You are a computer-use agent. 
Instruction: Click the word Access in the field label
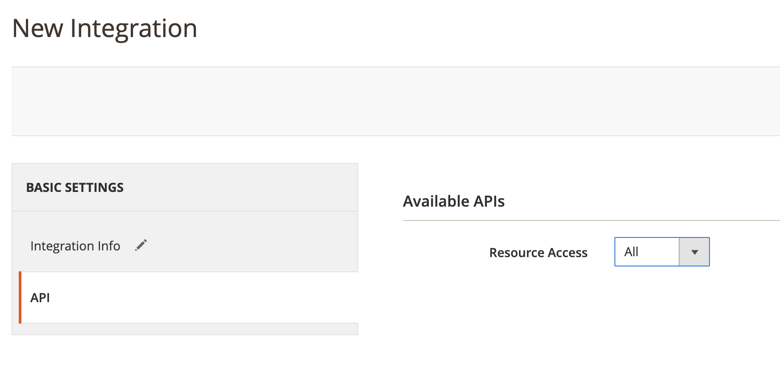point(567,253)
